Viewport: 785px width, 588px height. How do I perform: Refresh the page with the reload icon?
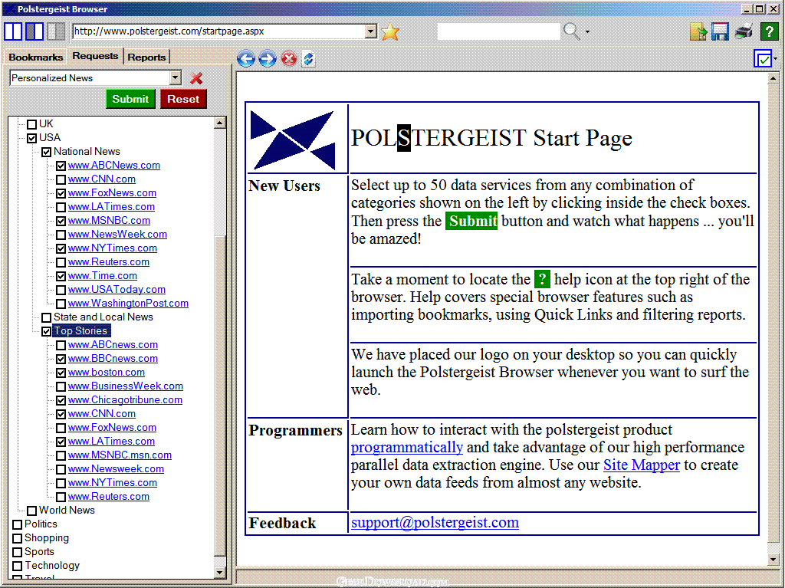(308, 59)
